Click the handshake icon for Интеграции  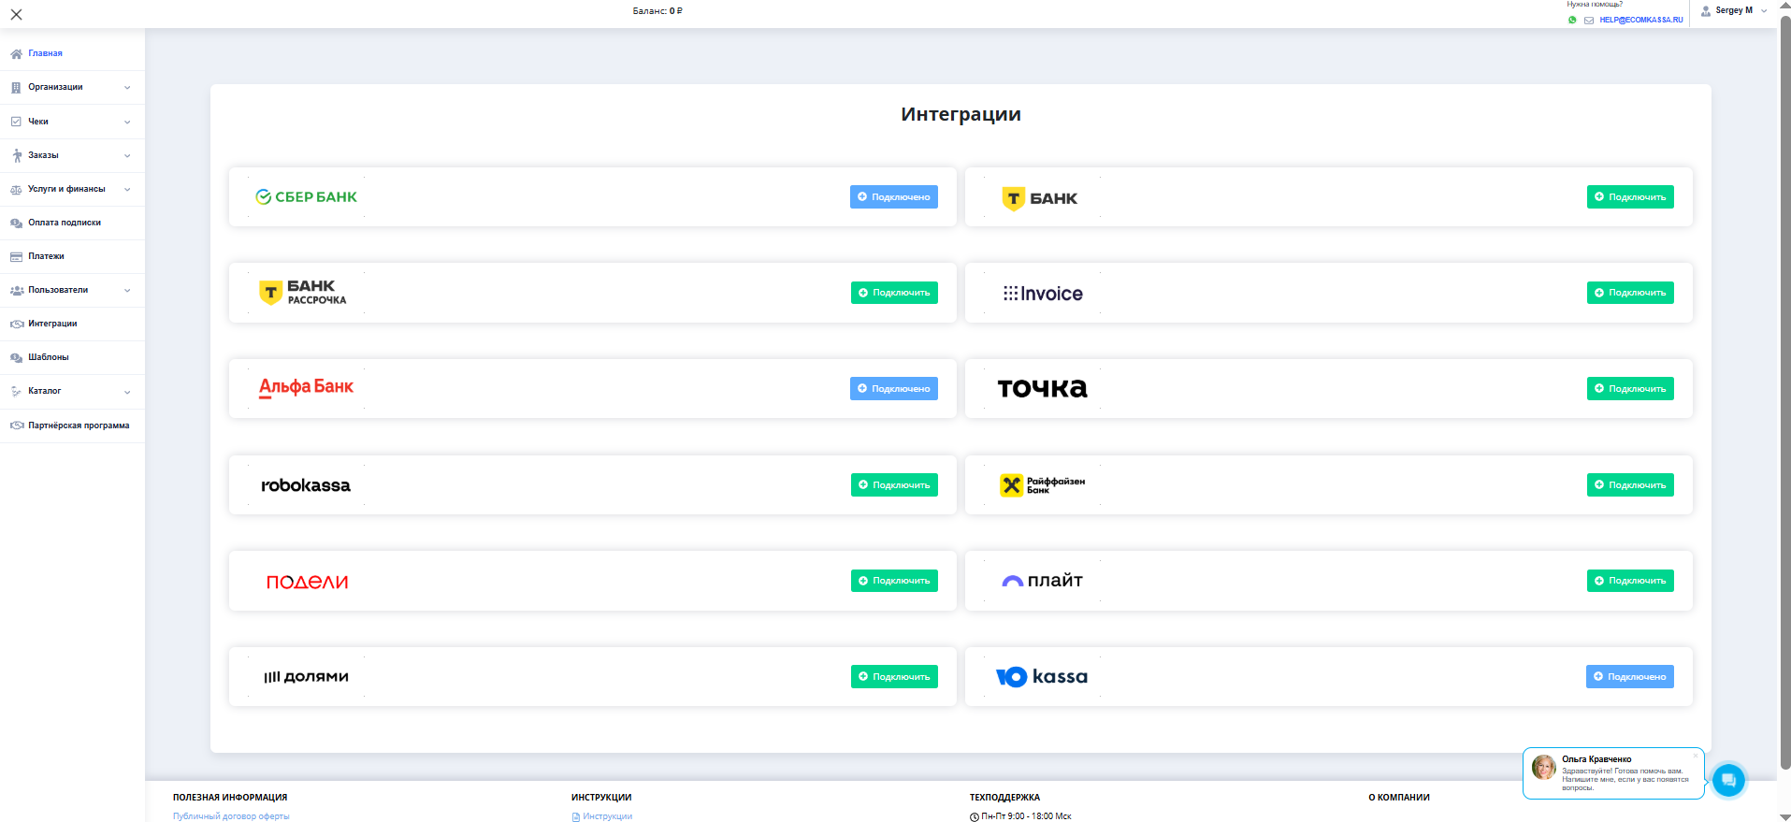click(16, 324)
